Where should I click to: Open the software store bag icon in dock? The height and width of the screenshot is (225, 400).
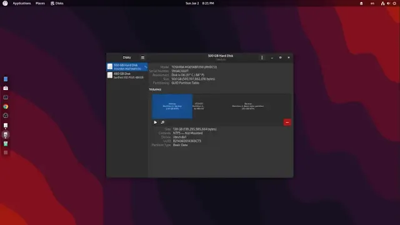tap(6, 88)
